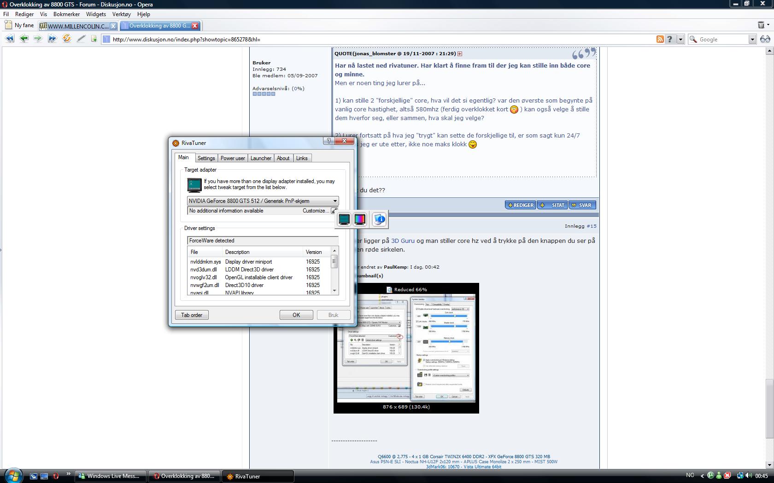Go forward with the green right arrow
The width and height of the screenshot is (774, 483).
pyautogui.click(x=38, y=39)
